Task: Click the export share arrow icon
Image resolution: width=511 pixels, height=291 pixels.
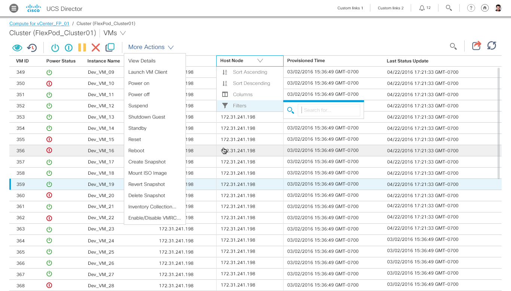Action: pos(476,46)
